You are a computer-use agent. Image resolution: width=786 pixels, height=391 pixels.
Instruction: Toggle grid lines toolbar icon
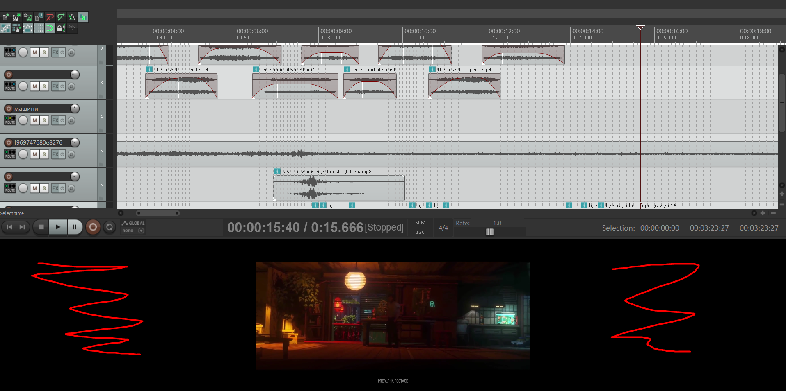point(39,28)
